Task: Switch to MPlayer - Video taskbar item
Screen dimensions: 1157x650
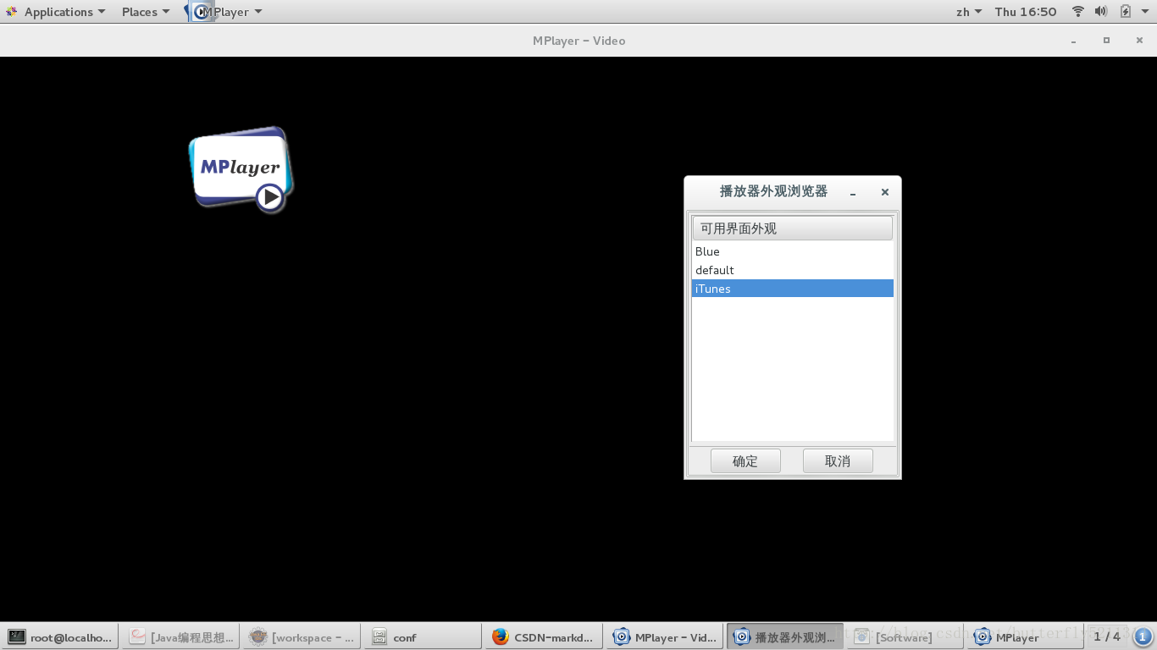Action: pyautogui.click(x=665, y=637)
